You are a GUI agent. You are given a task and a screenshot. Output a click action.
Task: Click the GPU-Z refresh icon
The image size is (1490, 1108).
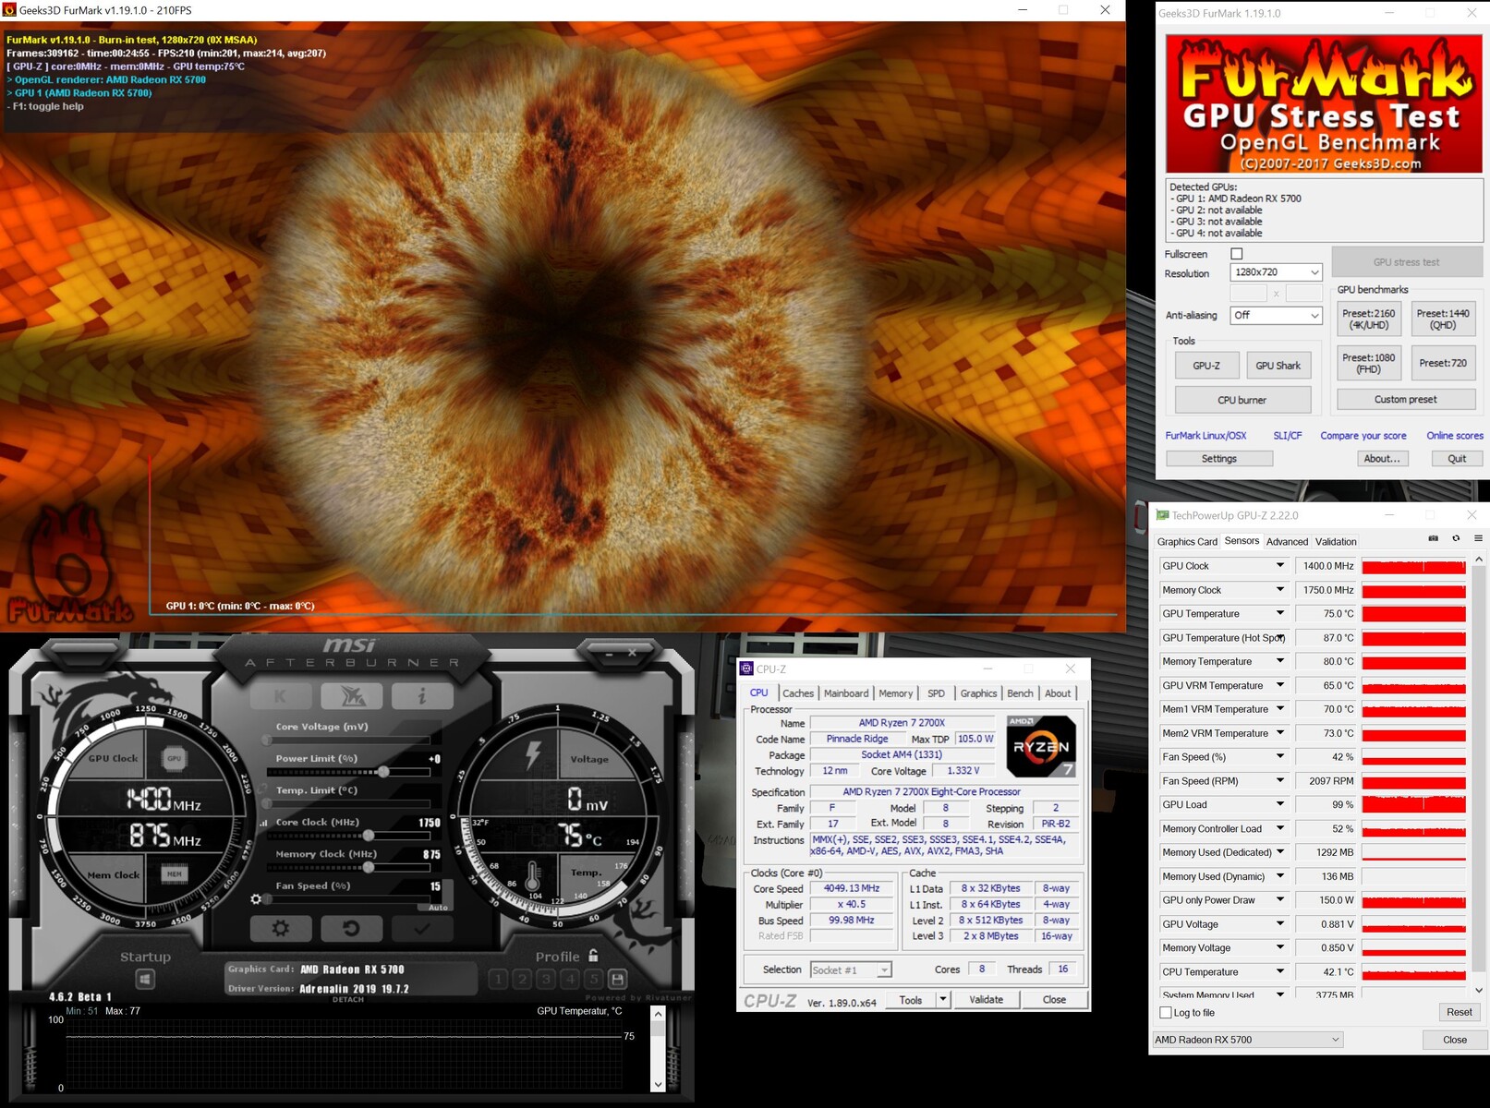(1456, 538)
